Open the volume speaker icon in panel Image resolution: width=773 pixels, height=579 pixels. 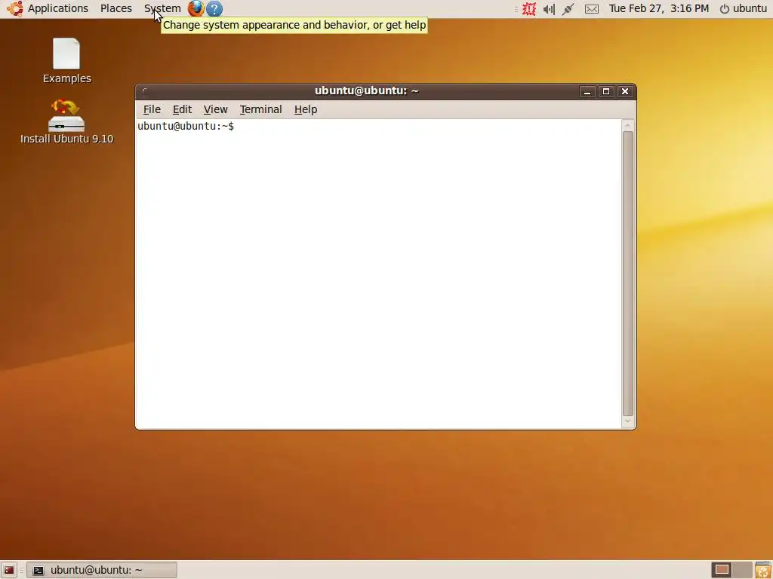click(x=549, y=9)
